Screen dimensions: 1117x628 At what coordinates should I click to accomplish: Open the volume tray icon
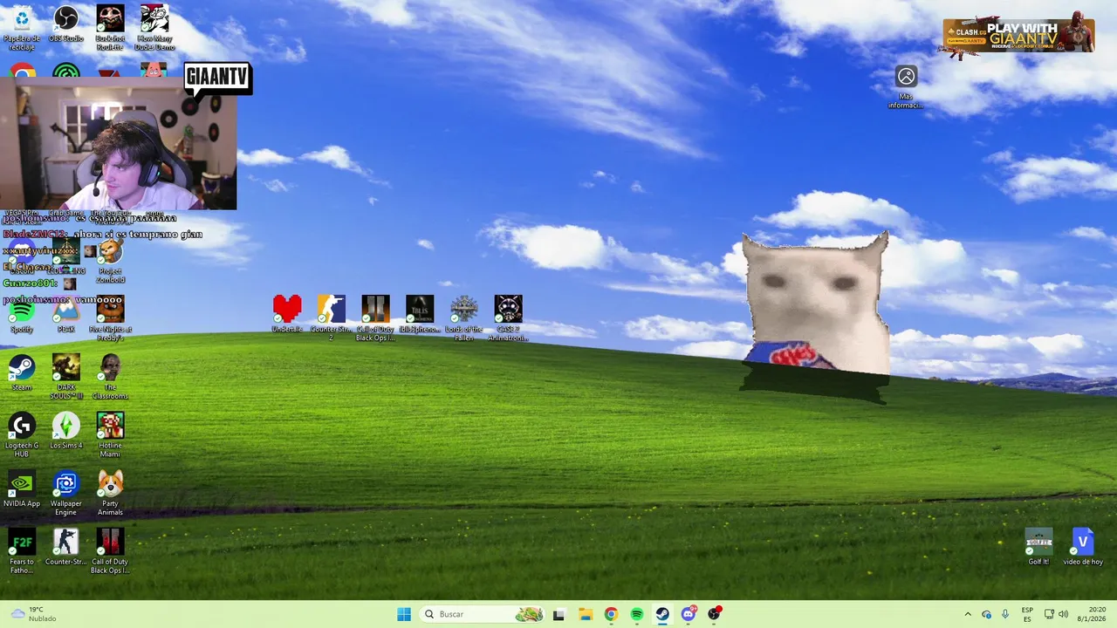(1063, 614)
